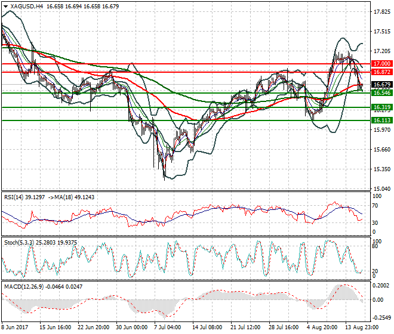
Task: Select the XAGUSD,H4 chart title text
Action: coord(27,7)
